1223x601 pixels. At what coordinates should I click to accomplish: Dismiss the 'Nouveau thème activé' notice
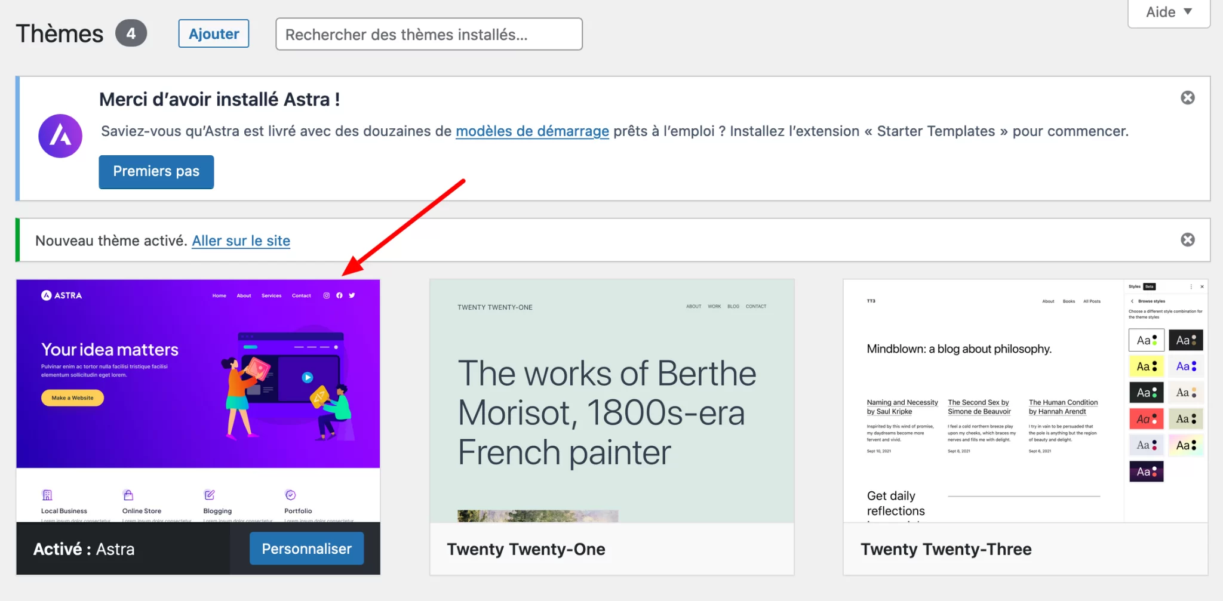[1187, 240]
